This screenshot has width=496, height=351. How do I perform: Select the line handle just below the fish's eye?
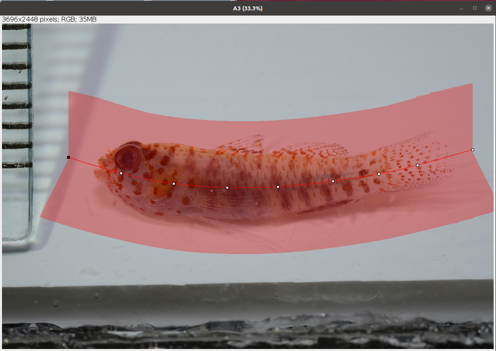[x=121, y=174]
